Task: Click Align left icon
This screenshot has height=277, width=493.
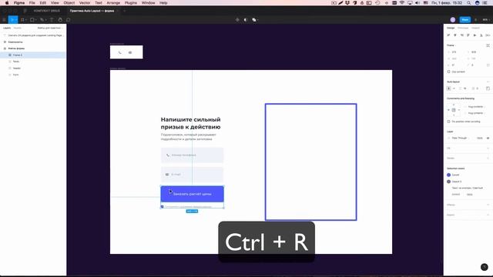Action: coord(448,35)
